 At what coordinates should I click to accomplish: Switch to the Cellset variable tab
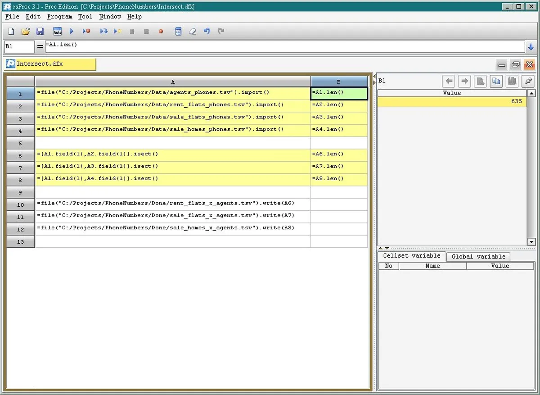(x=412, y=256)
